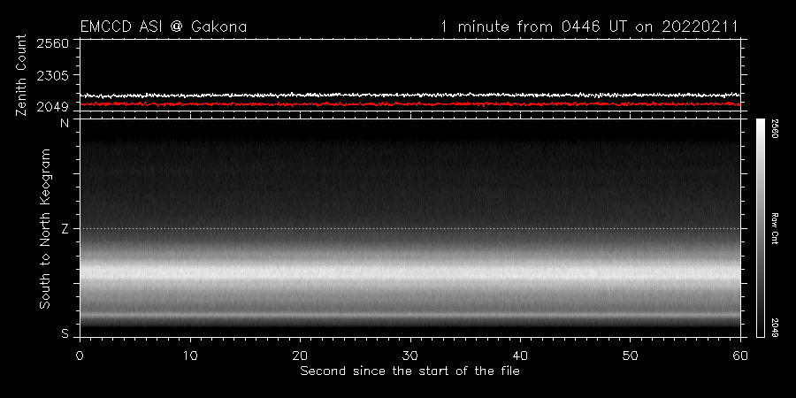Click the 60 second tick label

[740, 355]
